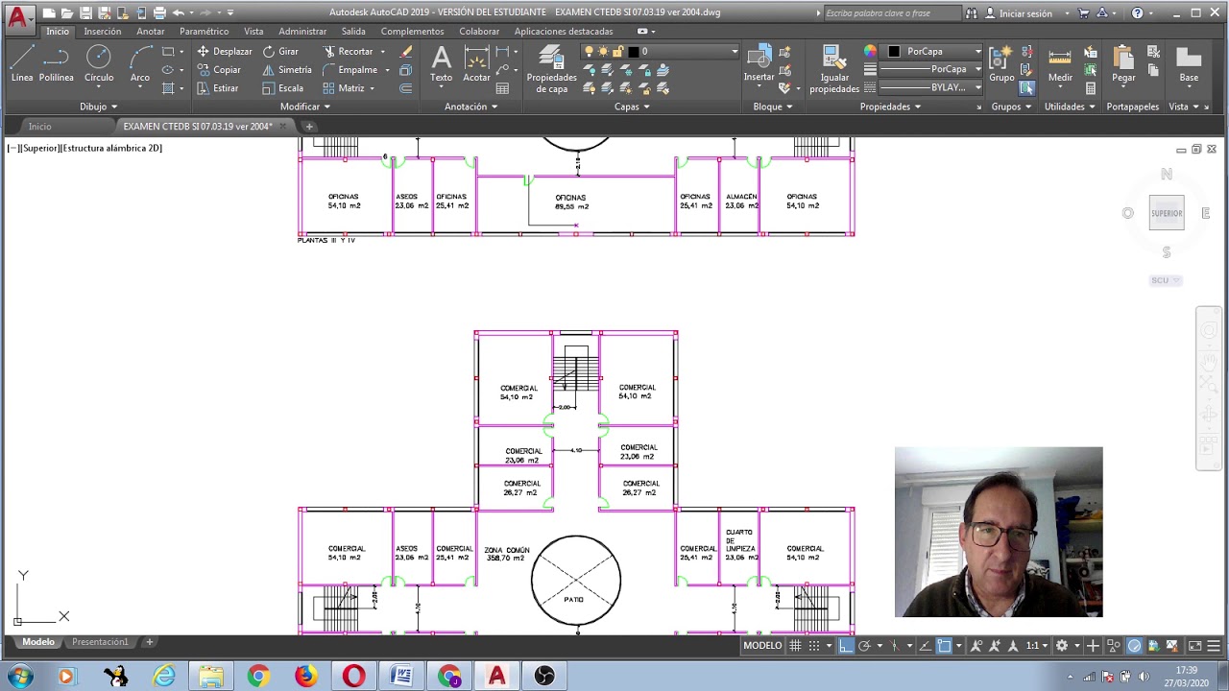Open the Administrar ribbon tab
Screen dimensions: 1229x691
point(302,32)
